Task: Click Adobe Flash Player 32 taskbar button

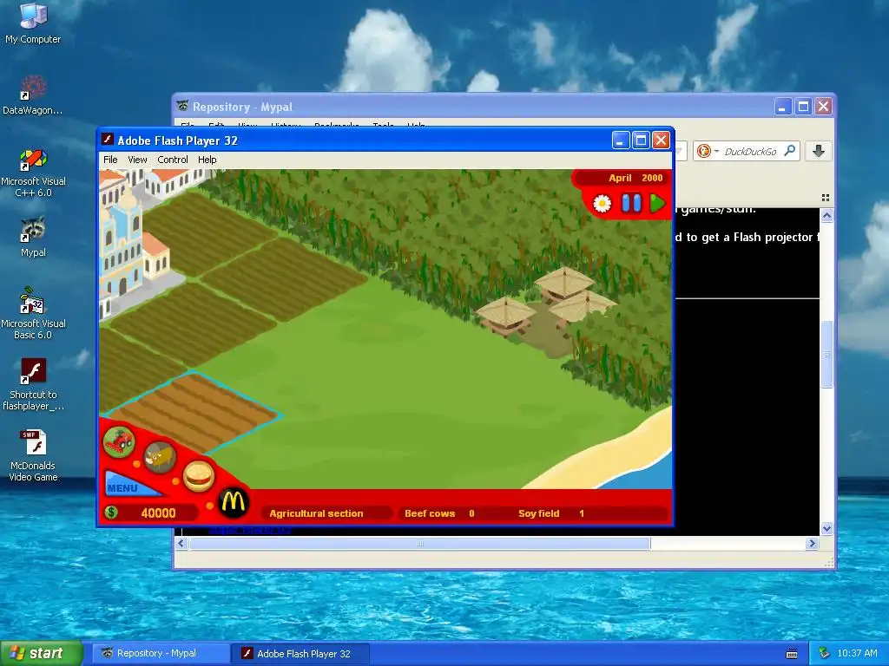Action: tap(300, 654)
